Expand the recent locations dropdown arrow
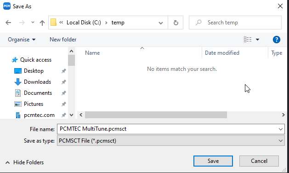Viewport: 289px width, 173px height. 33,23
